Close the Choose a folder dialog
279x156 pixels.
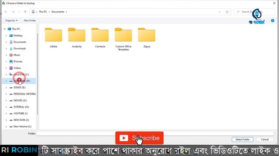(274, 3)
